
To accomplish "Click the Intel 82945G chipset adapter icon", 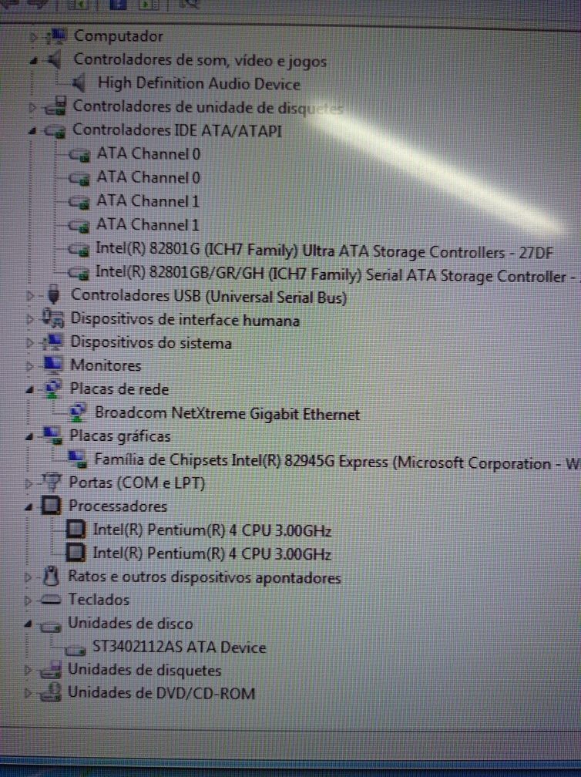I will [x=77, y=459].
